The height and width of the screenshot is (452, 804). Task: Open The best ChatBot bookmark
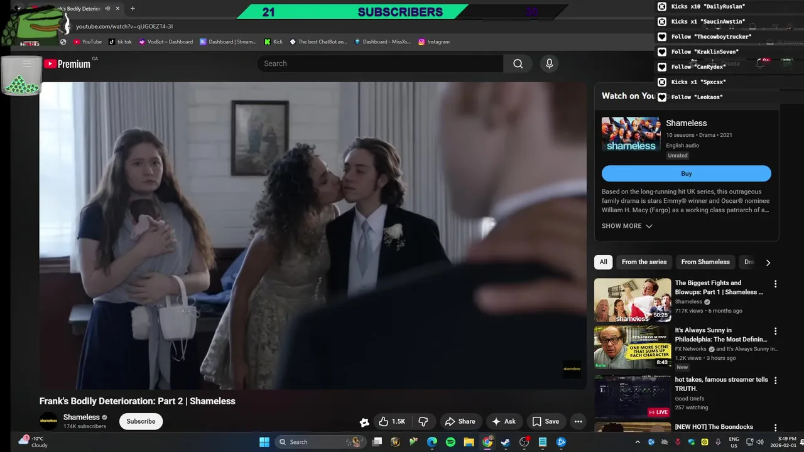(318, 41)
